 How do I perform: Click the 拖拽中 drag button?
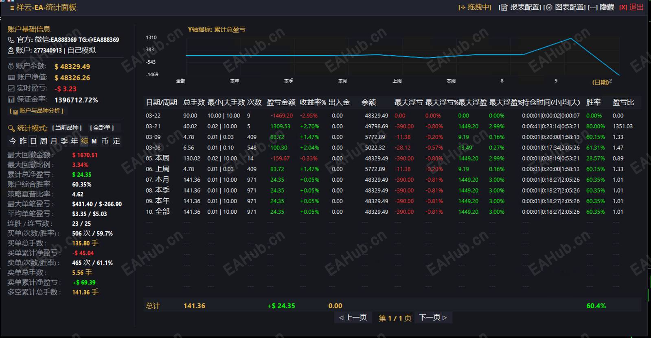(475, 7)
